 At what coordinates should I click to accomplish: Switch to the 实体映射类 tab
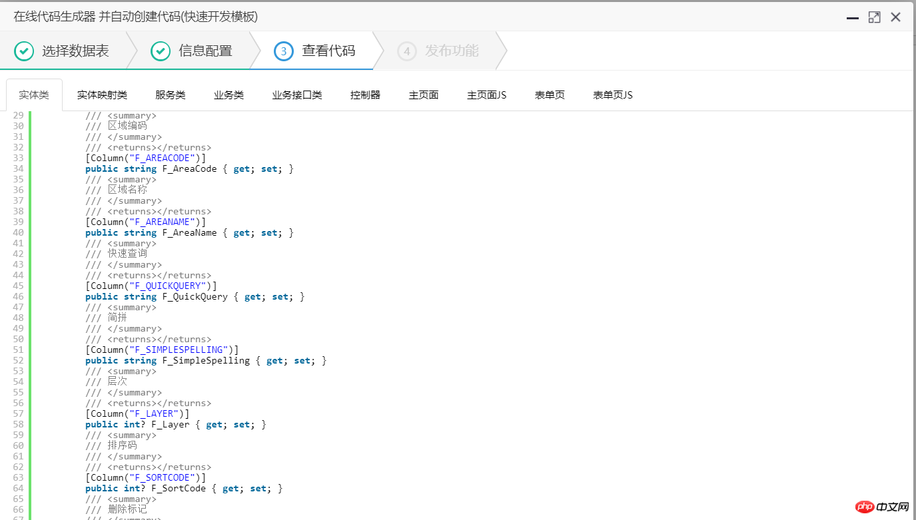click(x=101, y=94)
